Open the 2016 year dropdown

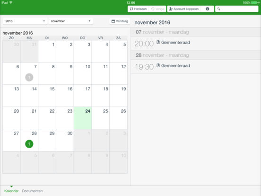[25, 21]
